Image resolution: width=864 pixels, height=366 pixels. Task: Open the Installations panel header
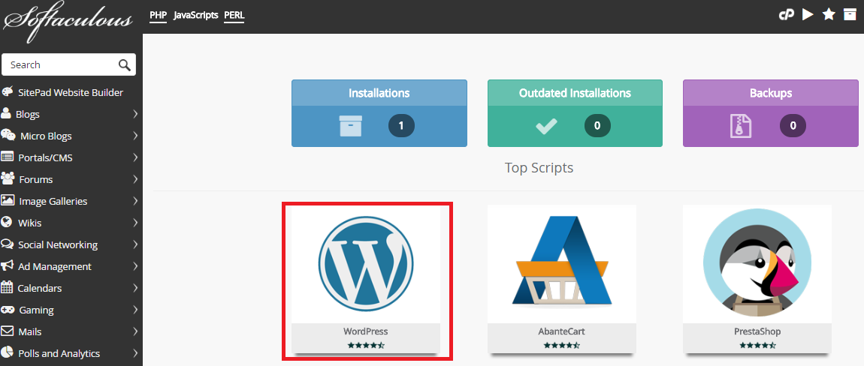(379, 93)
